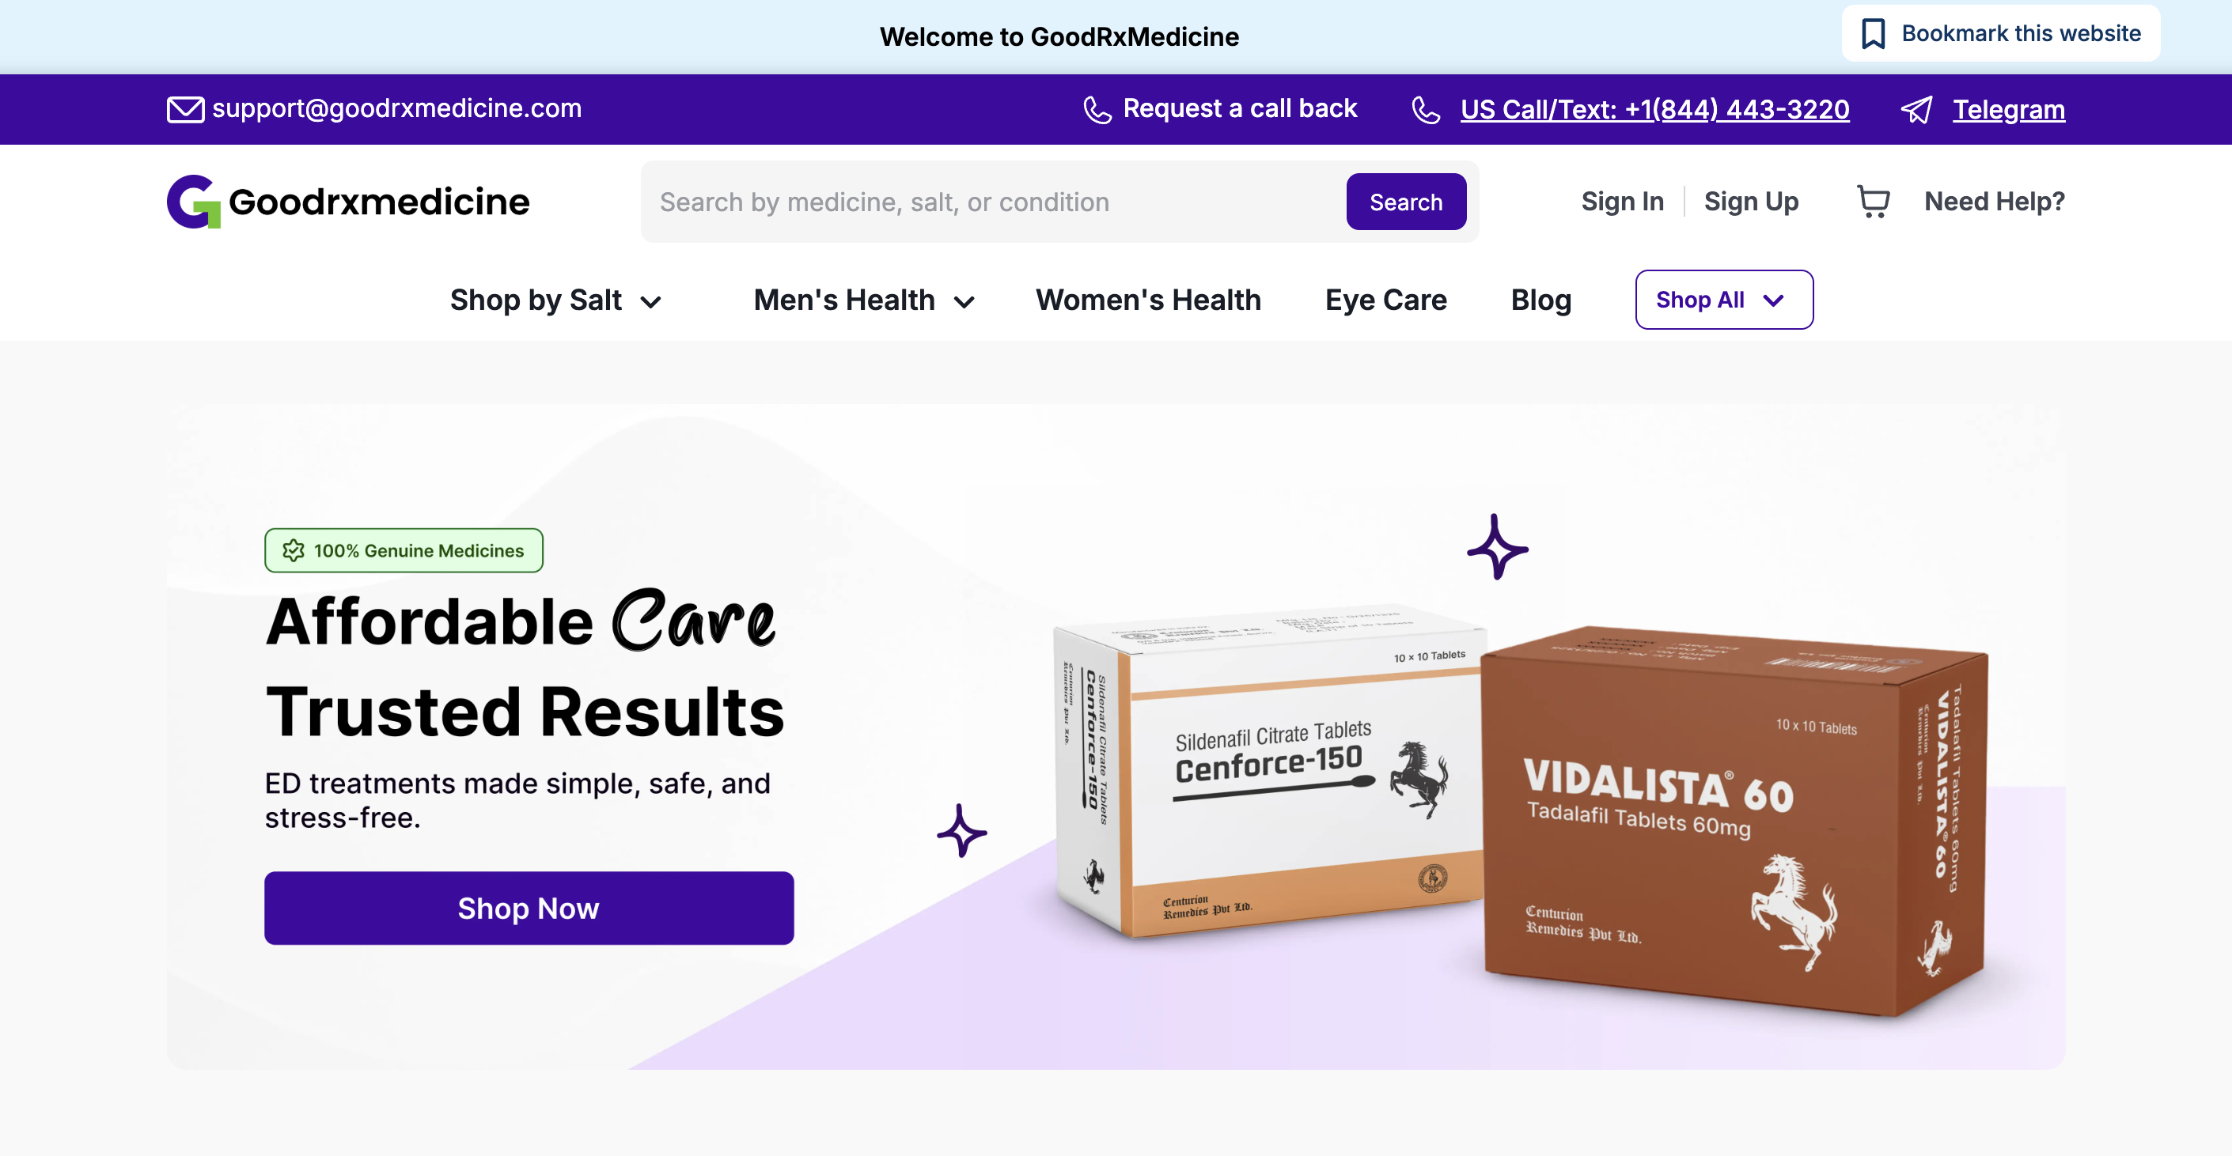This screenshot has width=2232, height=1156.
Task: Open the shopping cart icon
Action: pos(1873,202)
